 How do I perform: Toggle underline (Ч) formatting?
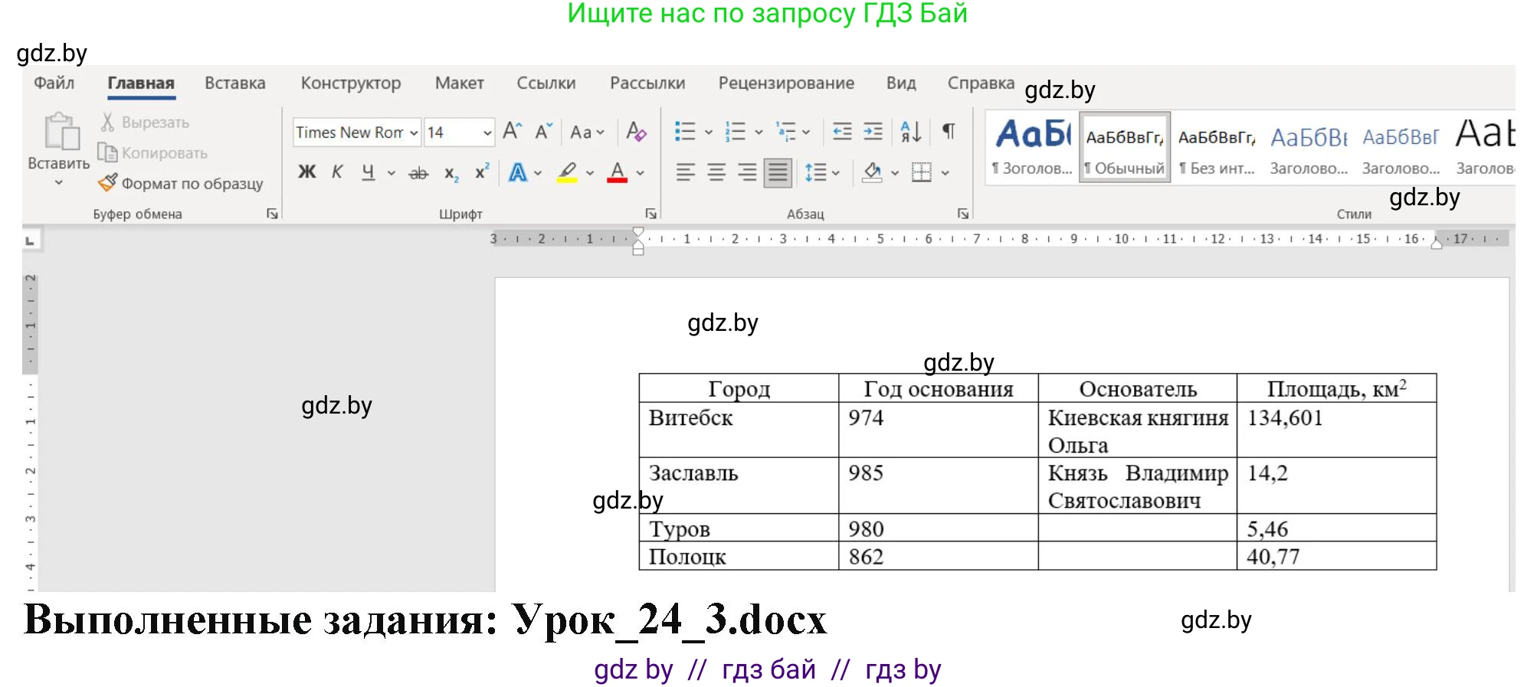coord(369,172)
